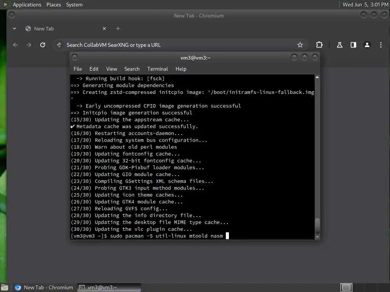Click the line '(16/30) Restarting accounts-daemon...'
Image resolution: width=390 pixels, height=292 pixels.
127,133
